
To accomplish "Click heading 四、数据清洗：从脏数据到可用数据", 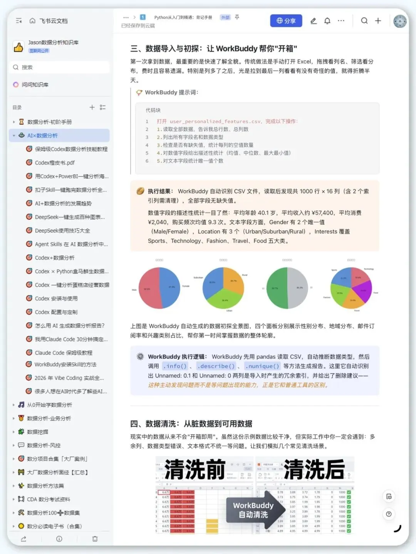I will (191, 424).
